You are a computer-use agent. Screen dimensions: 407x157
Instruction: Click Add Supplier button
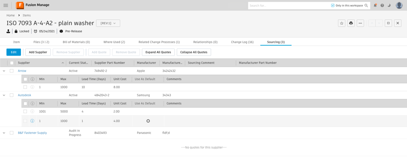(x=38, y=52)
